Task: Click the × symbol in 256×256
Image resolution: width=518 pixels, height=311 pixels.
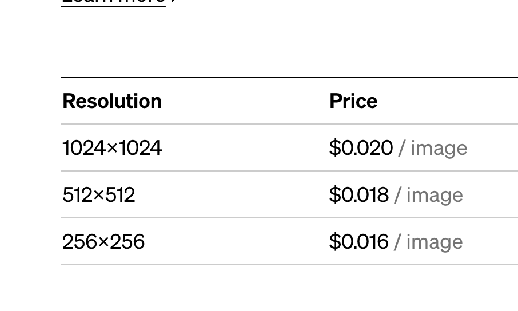Action: [x=103, y=242]
